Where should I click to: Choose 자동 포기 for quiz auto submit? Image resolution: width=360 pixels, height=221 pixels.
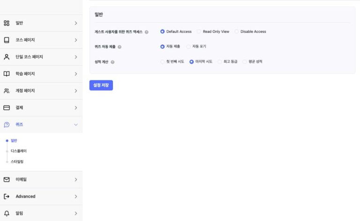[x=188, y=47]
